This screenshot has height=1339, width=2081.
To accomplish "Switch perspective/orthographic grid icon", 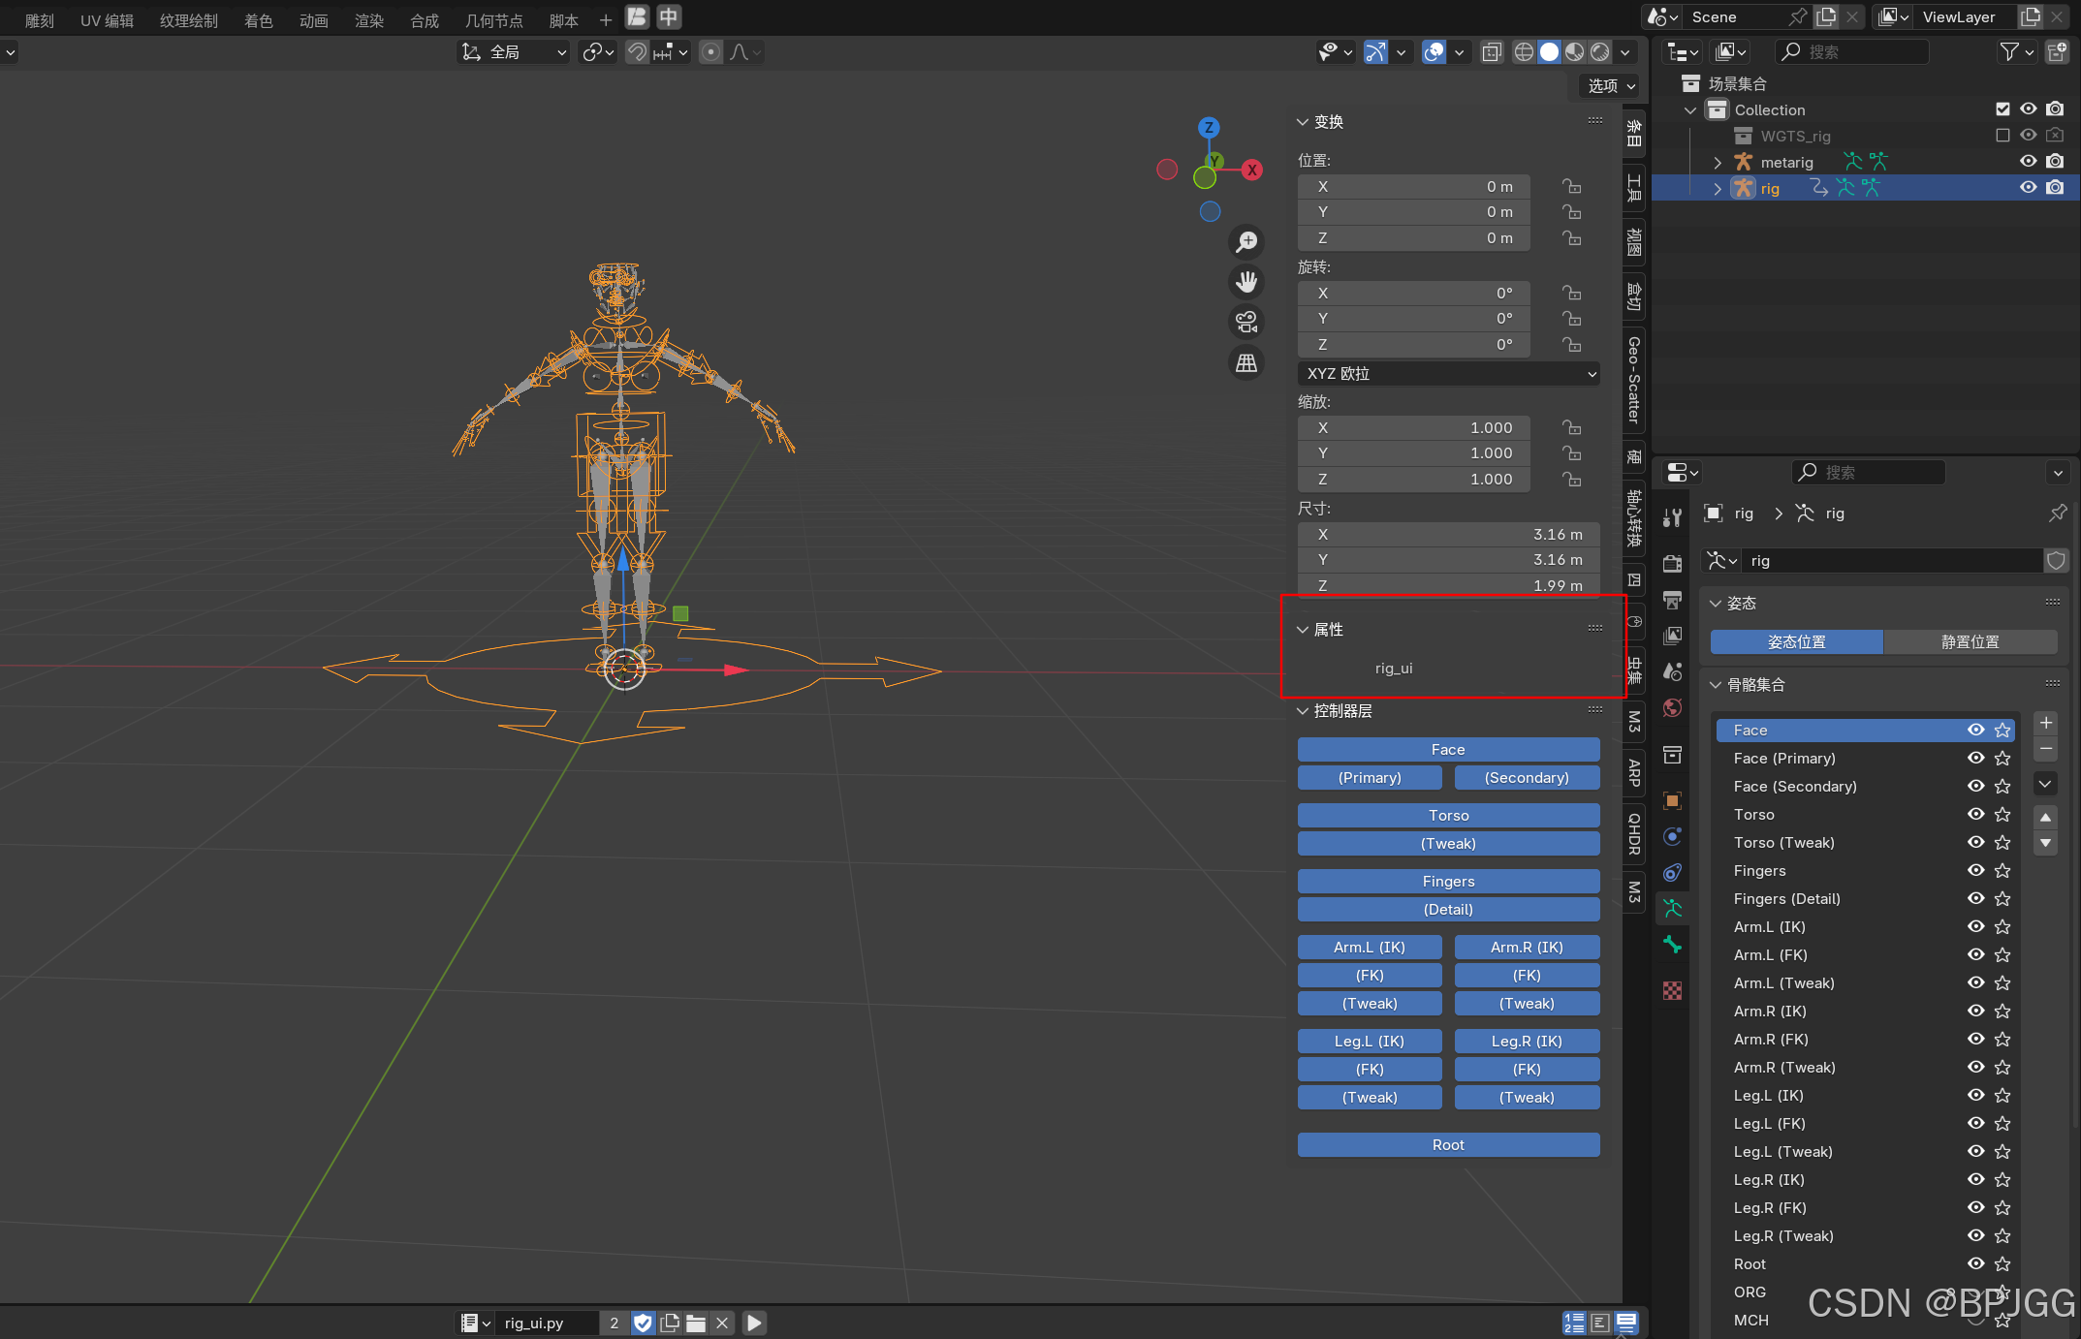I will tap(1246, 363).
